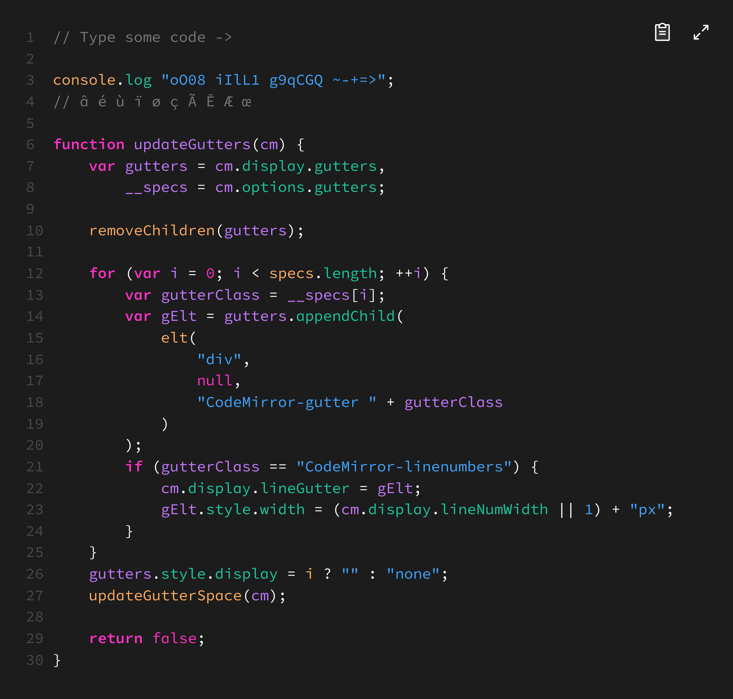The height and width of the screenshot is (699, 733).
Task: Expand editor to fullscreen with arrows icon
Action: pyautogui.click(x=701, y=32)
